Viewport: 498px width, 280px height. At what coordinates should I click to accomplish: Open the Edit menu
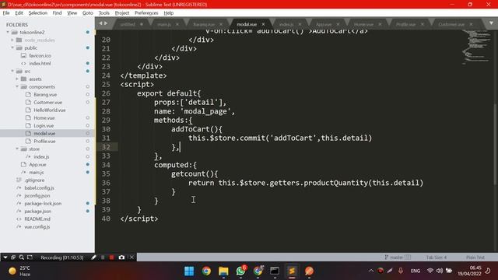(19, 13)
